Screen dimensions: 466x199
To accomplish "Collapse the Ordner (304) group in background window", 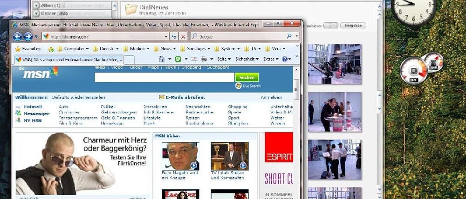I will click(x=36, y=13).
